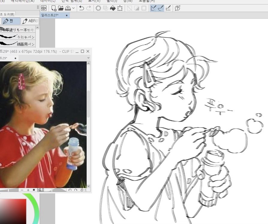This screenshot has width=268, height=224.
Task: Select the ABR sub tool group
Action: coord(30,21)
